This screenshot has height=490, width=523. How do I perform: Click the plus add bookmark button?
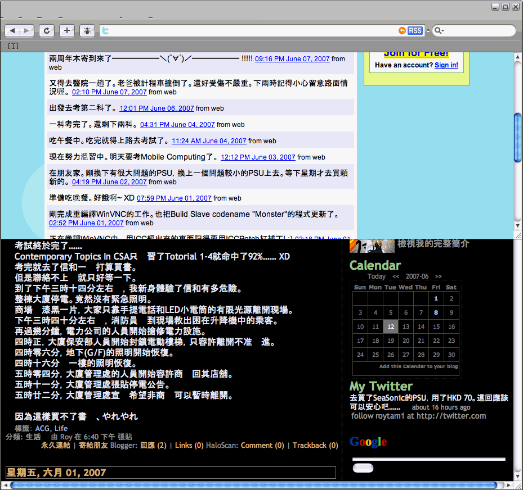click(67, 30)
